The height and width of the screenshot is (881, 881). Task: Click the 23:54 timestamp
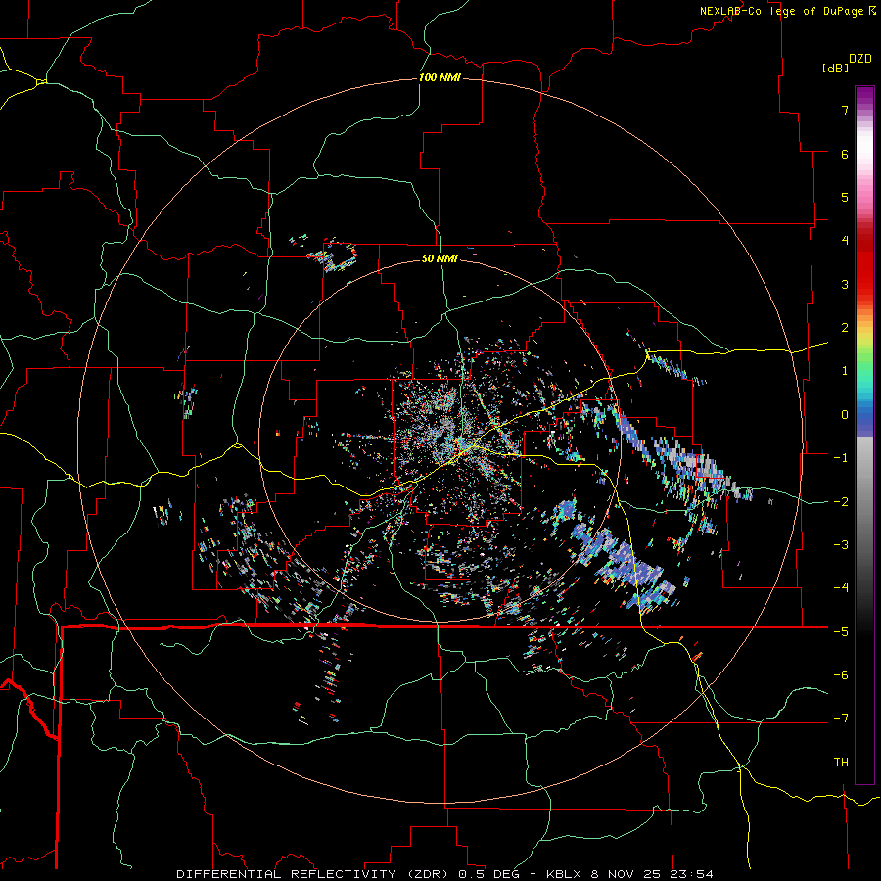690,874
